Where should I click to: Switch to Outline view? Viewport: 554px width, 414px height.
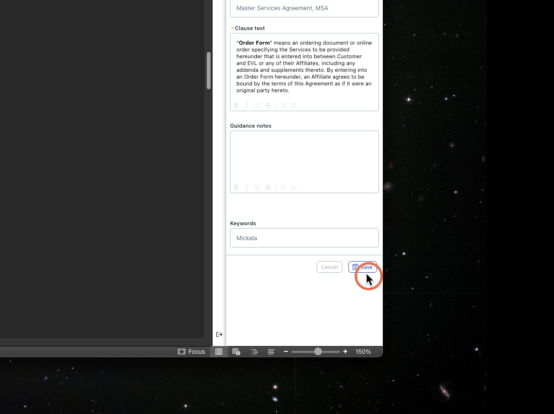tap(254, 351)
